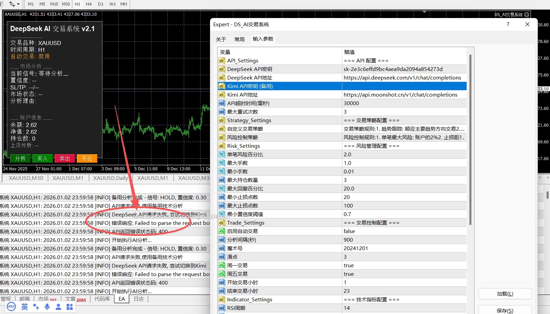Screen dimensions: 550x314
Task: Click the orange 平仓 button on chart panel
Action: 87,158
